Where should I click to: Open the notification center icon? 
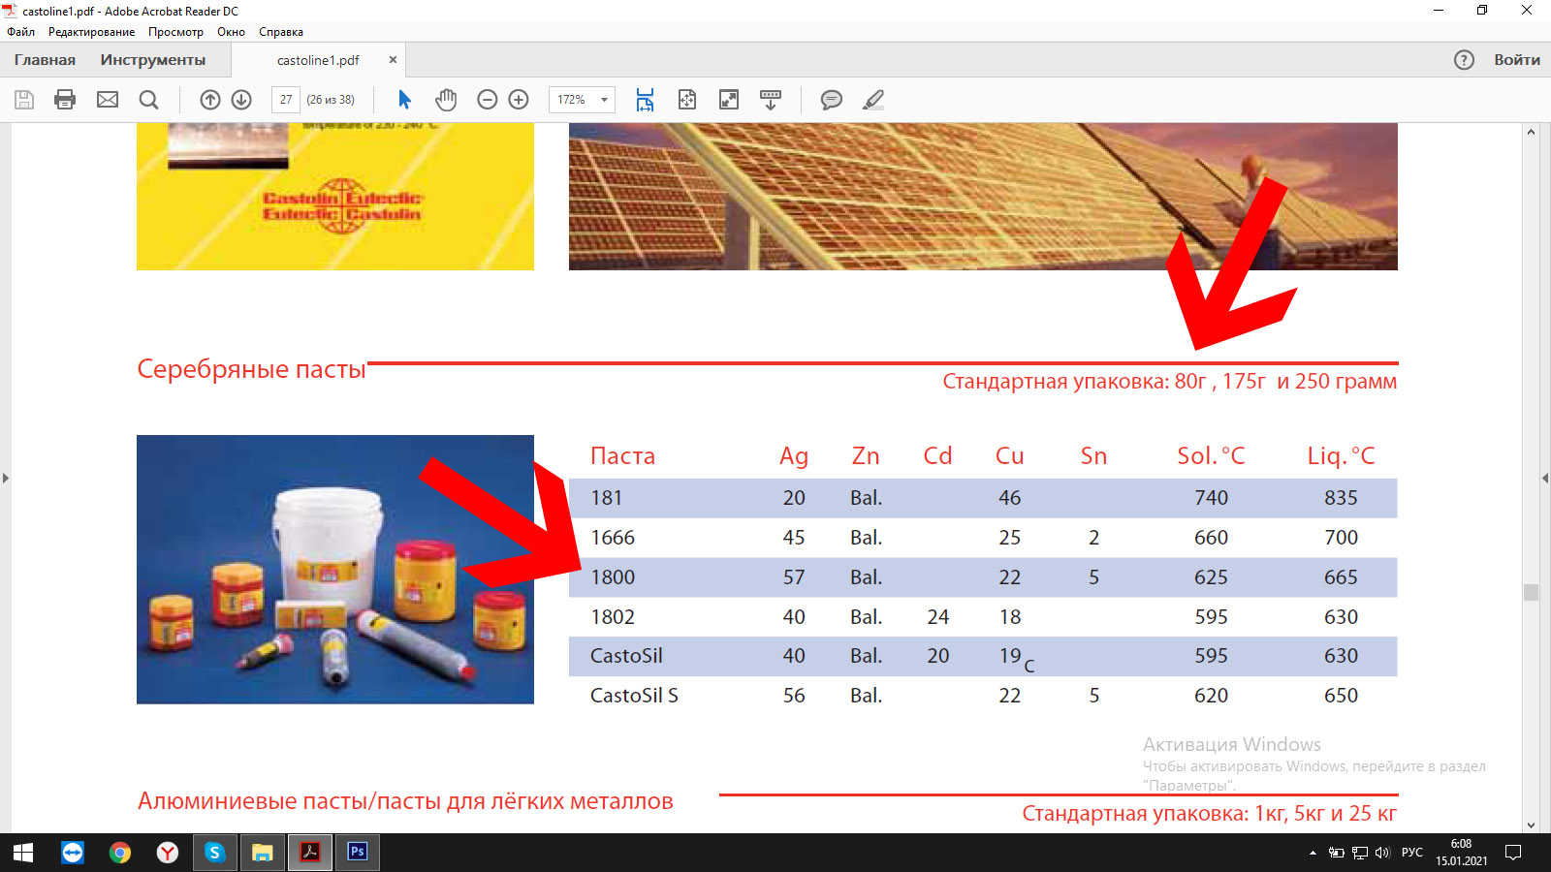(1513, 853)
